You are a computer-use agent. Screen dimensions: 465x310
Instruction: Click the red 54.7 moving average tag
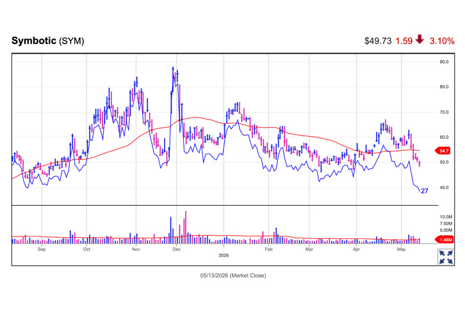[443, 151]
